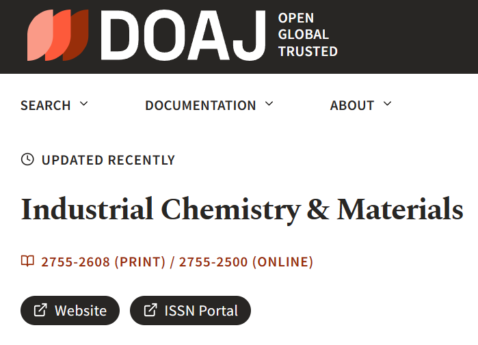Image resolution: width=478 pixels, height=345 pixels.
Task: Click the open book ISSN icon
Action: (27, 261)
